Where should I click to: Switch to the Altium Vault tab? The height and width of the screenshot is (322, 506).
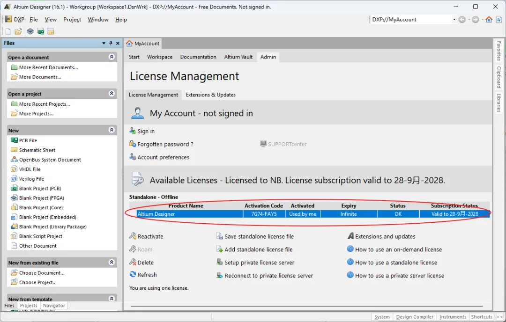click(238, 57)
